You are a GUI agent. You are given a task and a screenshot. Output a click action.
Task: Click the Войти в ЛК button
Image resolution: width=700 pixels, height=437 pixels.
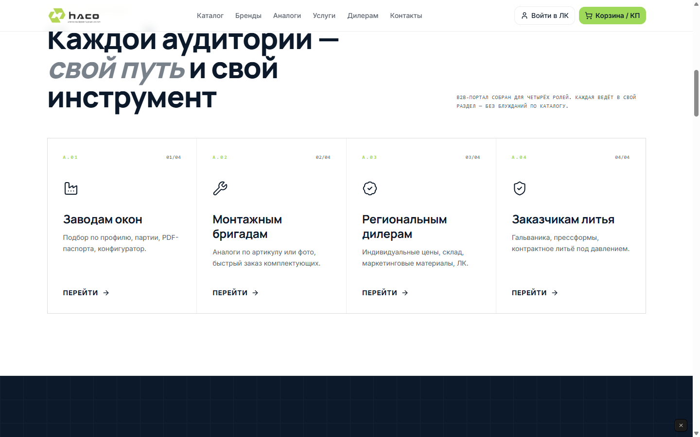544,16
